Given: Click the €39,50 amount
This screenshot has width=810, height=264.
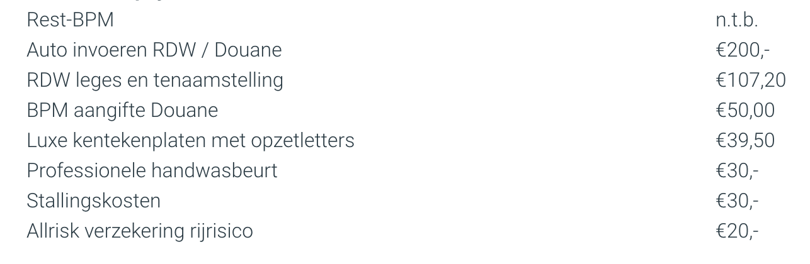Looking at the screenshot, I should 745,140.
